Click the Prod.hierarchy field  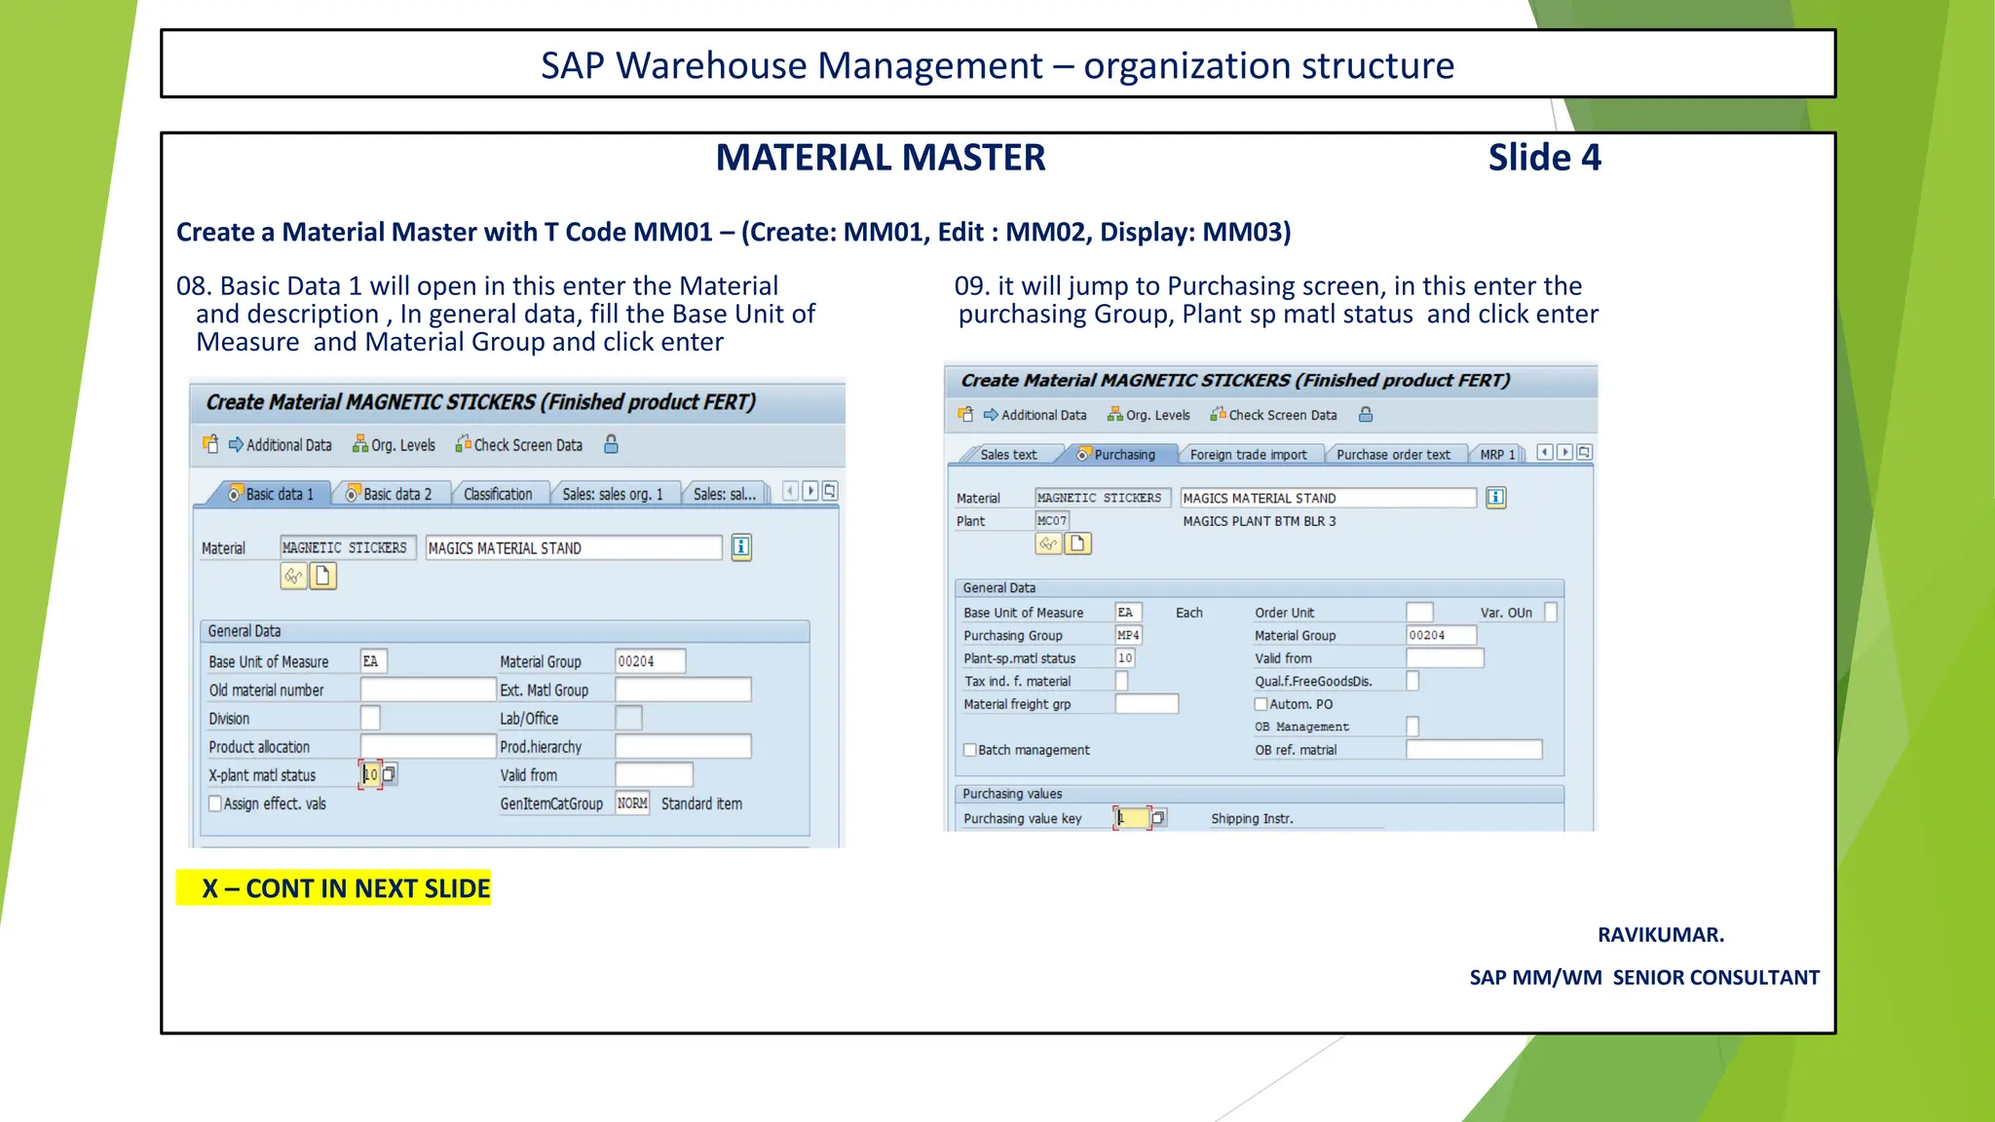[x=683, y=746]
